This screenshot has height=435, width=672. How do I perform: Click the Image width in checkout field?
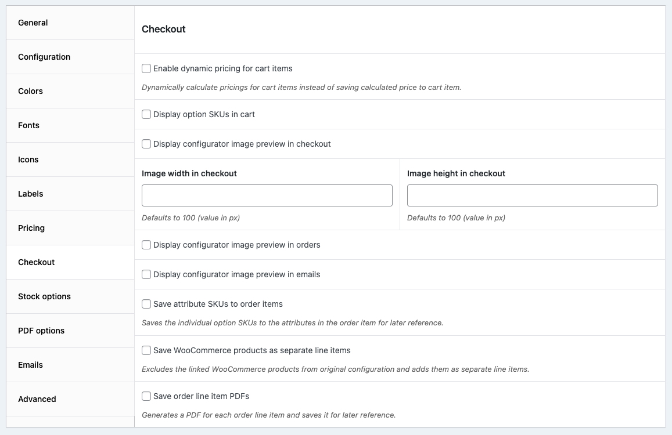[267, 195]
